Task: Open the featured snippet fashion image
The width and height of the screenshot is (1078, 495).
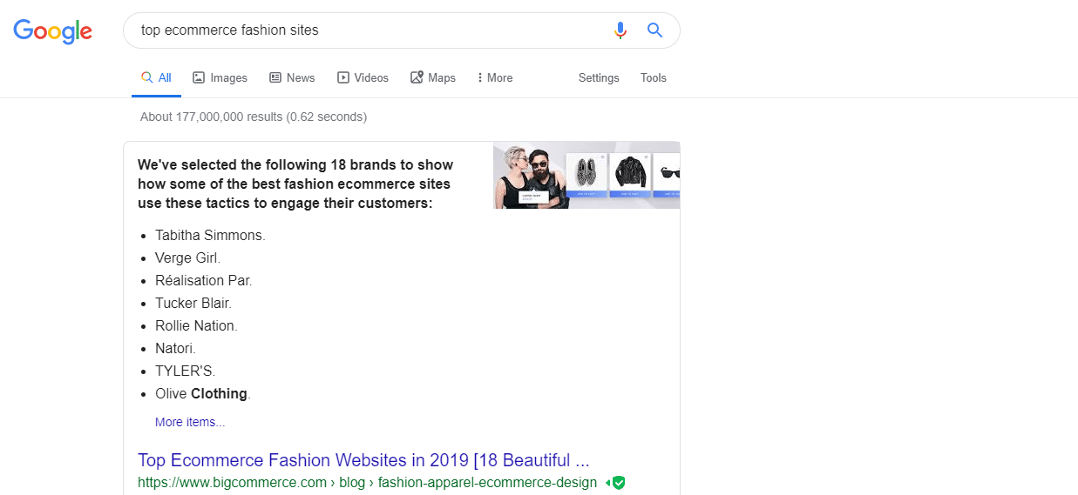Action: [586, 175]
